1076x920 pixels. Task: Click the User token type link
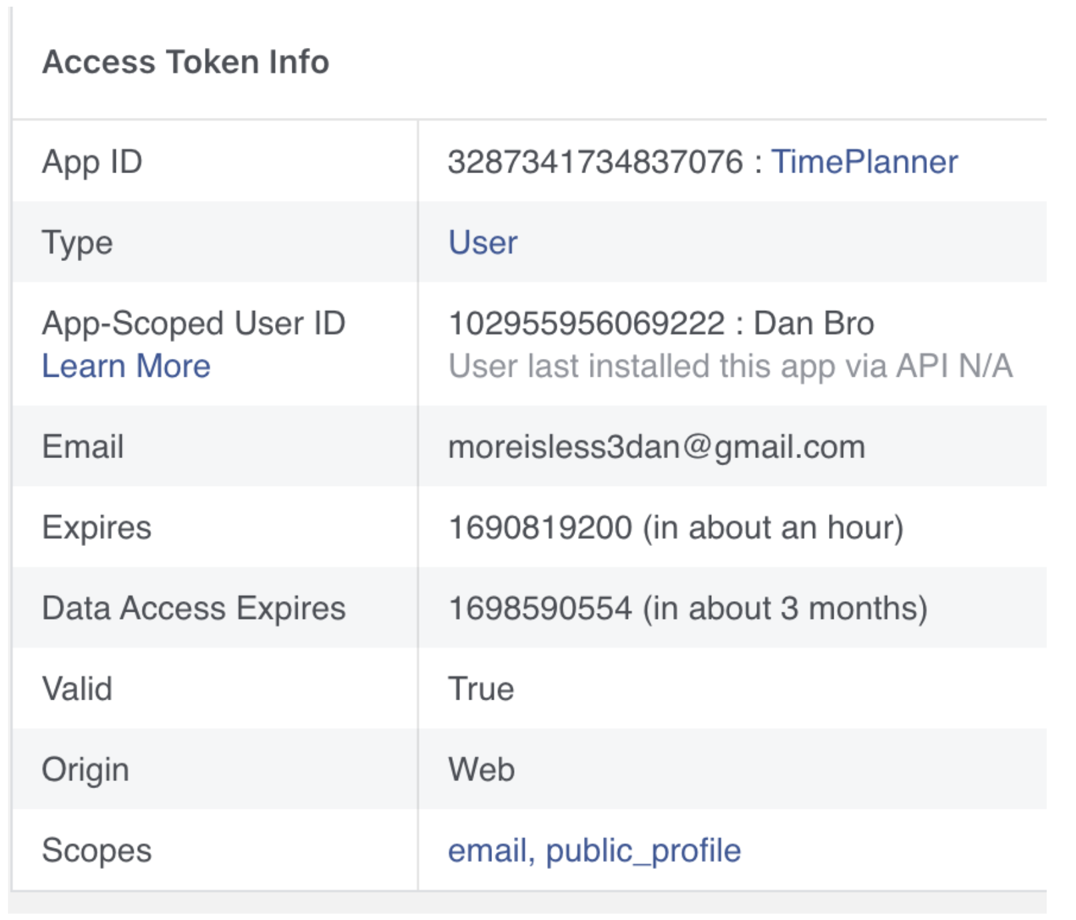click(483, 242)
